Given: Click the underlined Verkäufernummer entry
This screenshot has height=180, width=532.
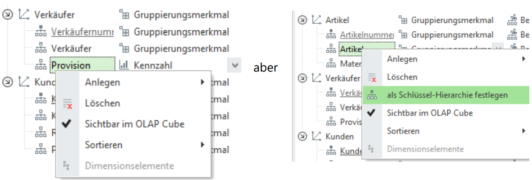Looking at the screenshot, I should [x=82, y=32].
